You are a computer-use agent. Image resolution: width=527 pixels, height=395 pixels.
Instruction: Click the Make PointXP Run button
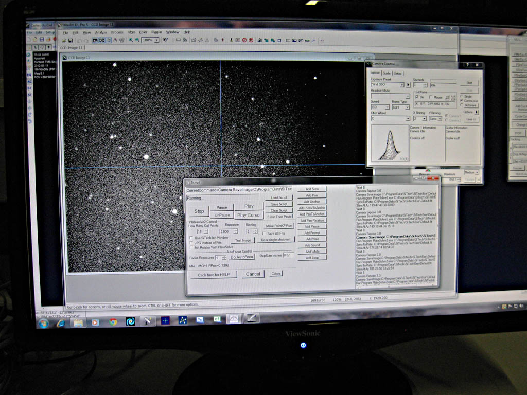[278, 226]
